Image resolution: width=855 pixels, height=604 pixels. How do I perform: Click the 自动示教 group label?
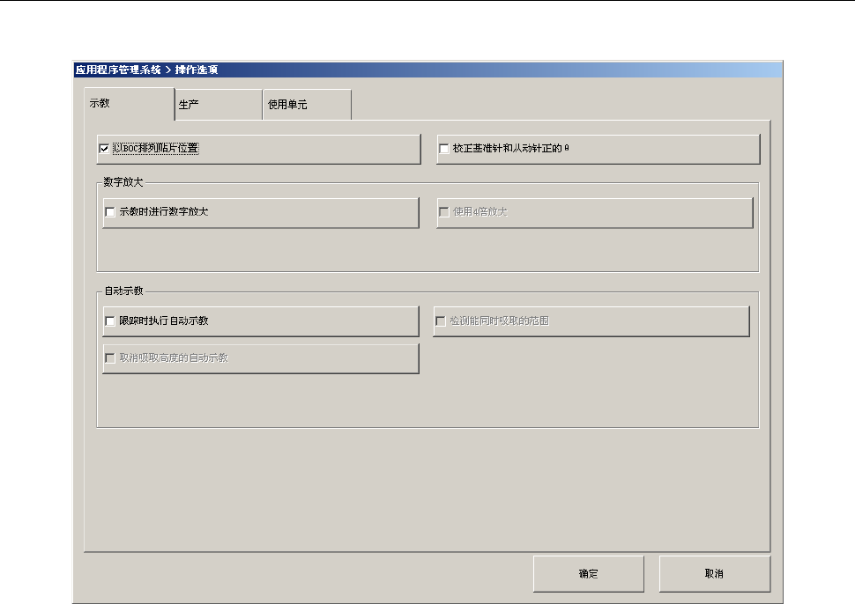[123, 291]
